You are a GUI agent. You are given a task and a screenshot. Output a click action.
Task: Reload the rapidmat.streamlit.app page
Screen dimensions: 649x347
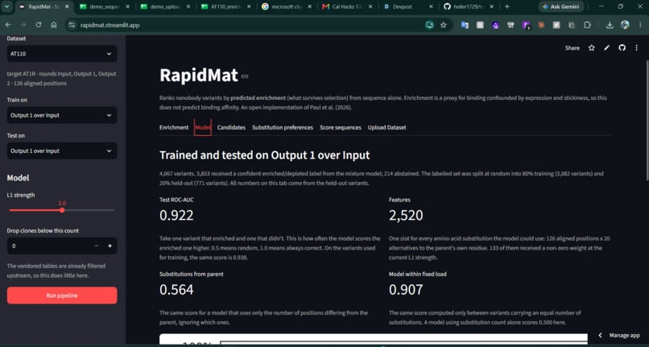point(39,25)
